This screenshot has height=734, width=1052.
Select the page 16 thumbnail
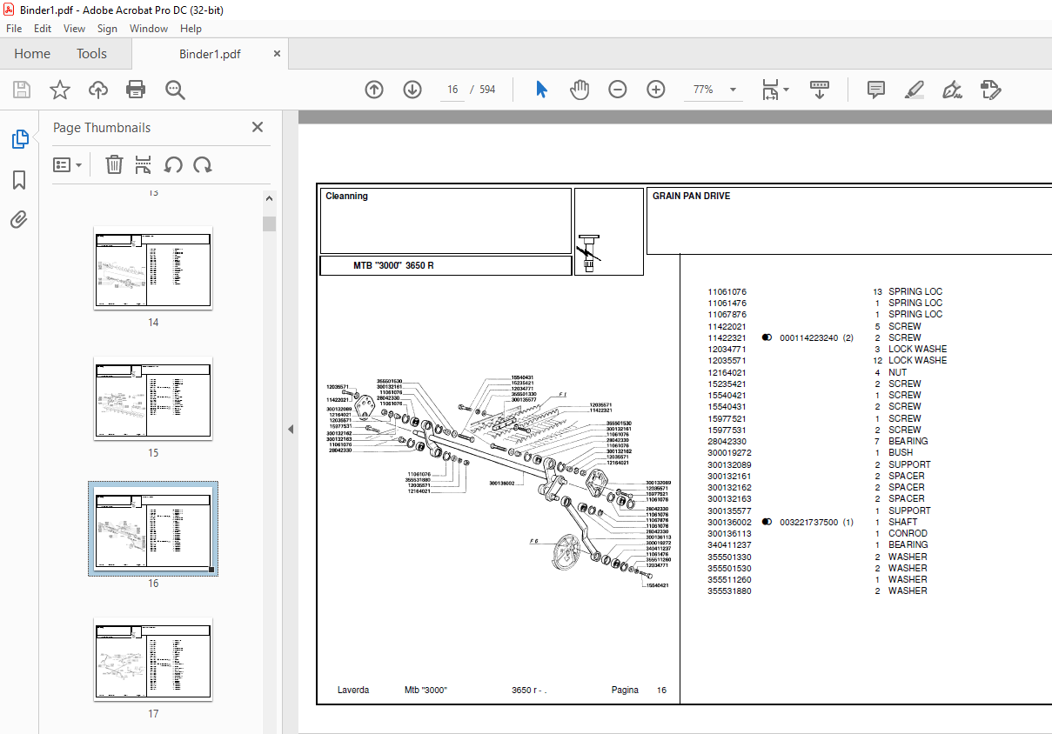click(153, 529)
